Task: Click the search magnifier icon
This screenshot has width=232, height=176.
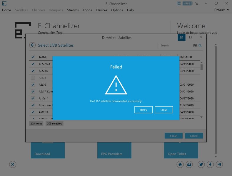Action: pos(200,45)
